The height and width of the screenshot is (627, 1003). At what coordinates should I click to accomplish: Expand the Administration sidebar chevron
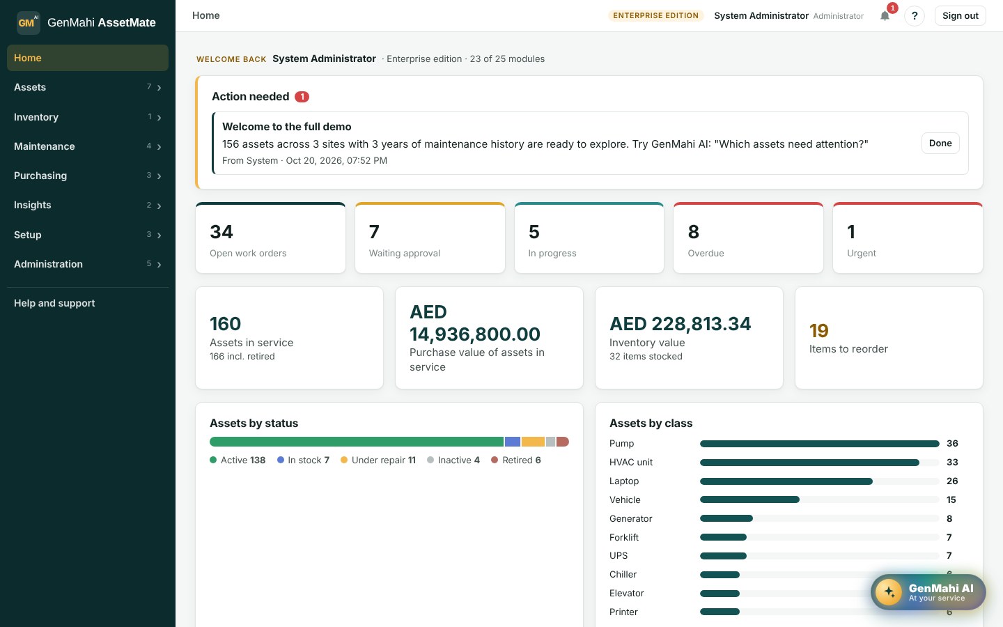pos(160,265)
